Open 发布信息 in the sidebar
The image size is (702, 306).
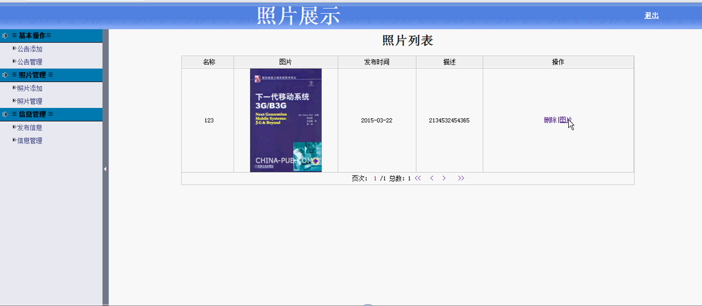point(29,127)
